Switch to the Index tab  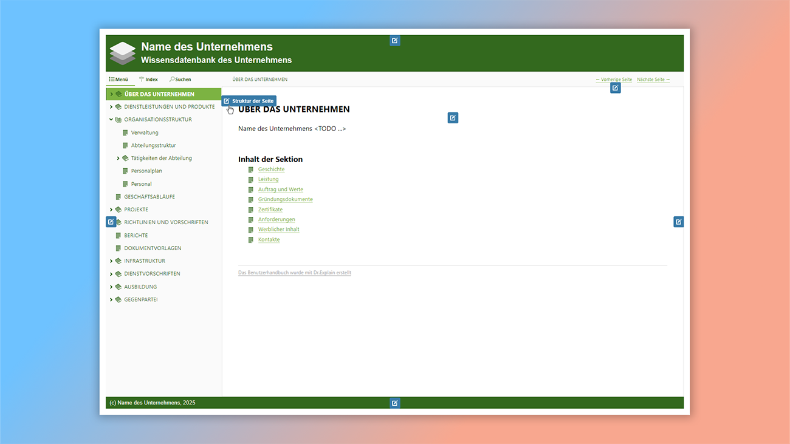148,80
